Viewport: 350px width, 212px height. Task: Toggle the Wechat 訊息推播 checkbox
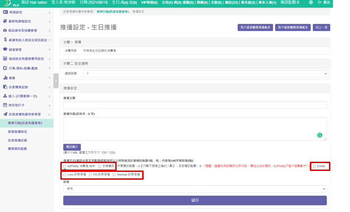click(115, 174)
